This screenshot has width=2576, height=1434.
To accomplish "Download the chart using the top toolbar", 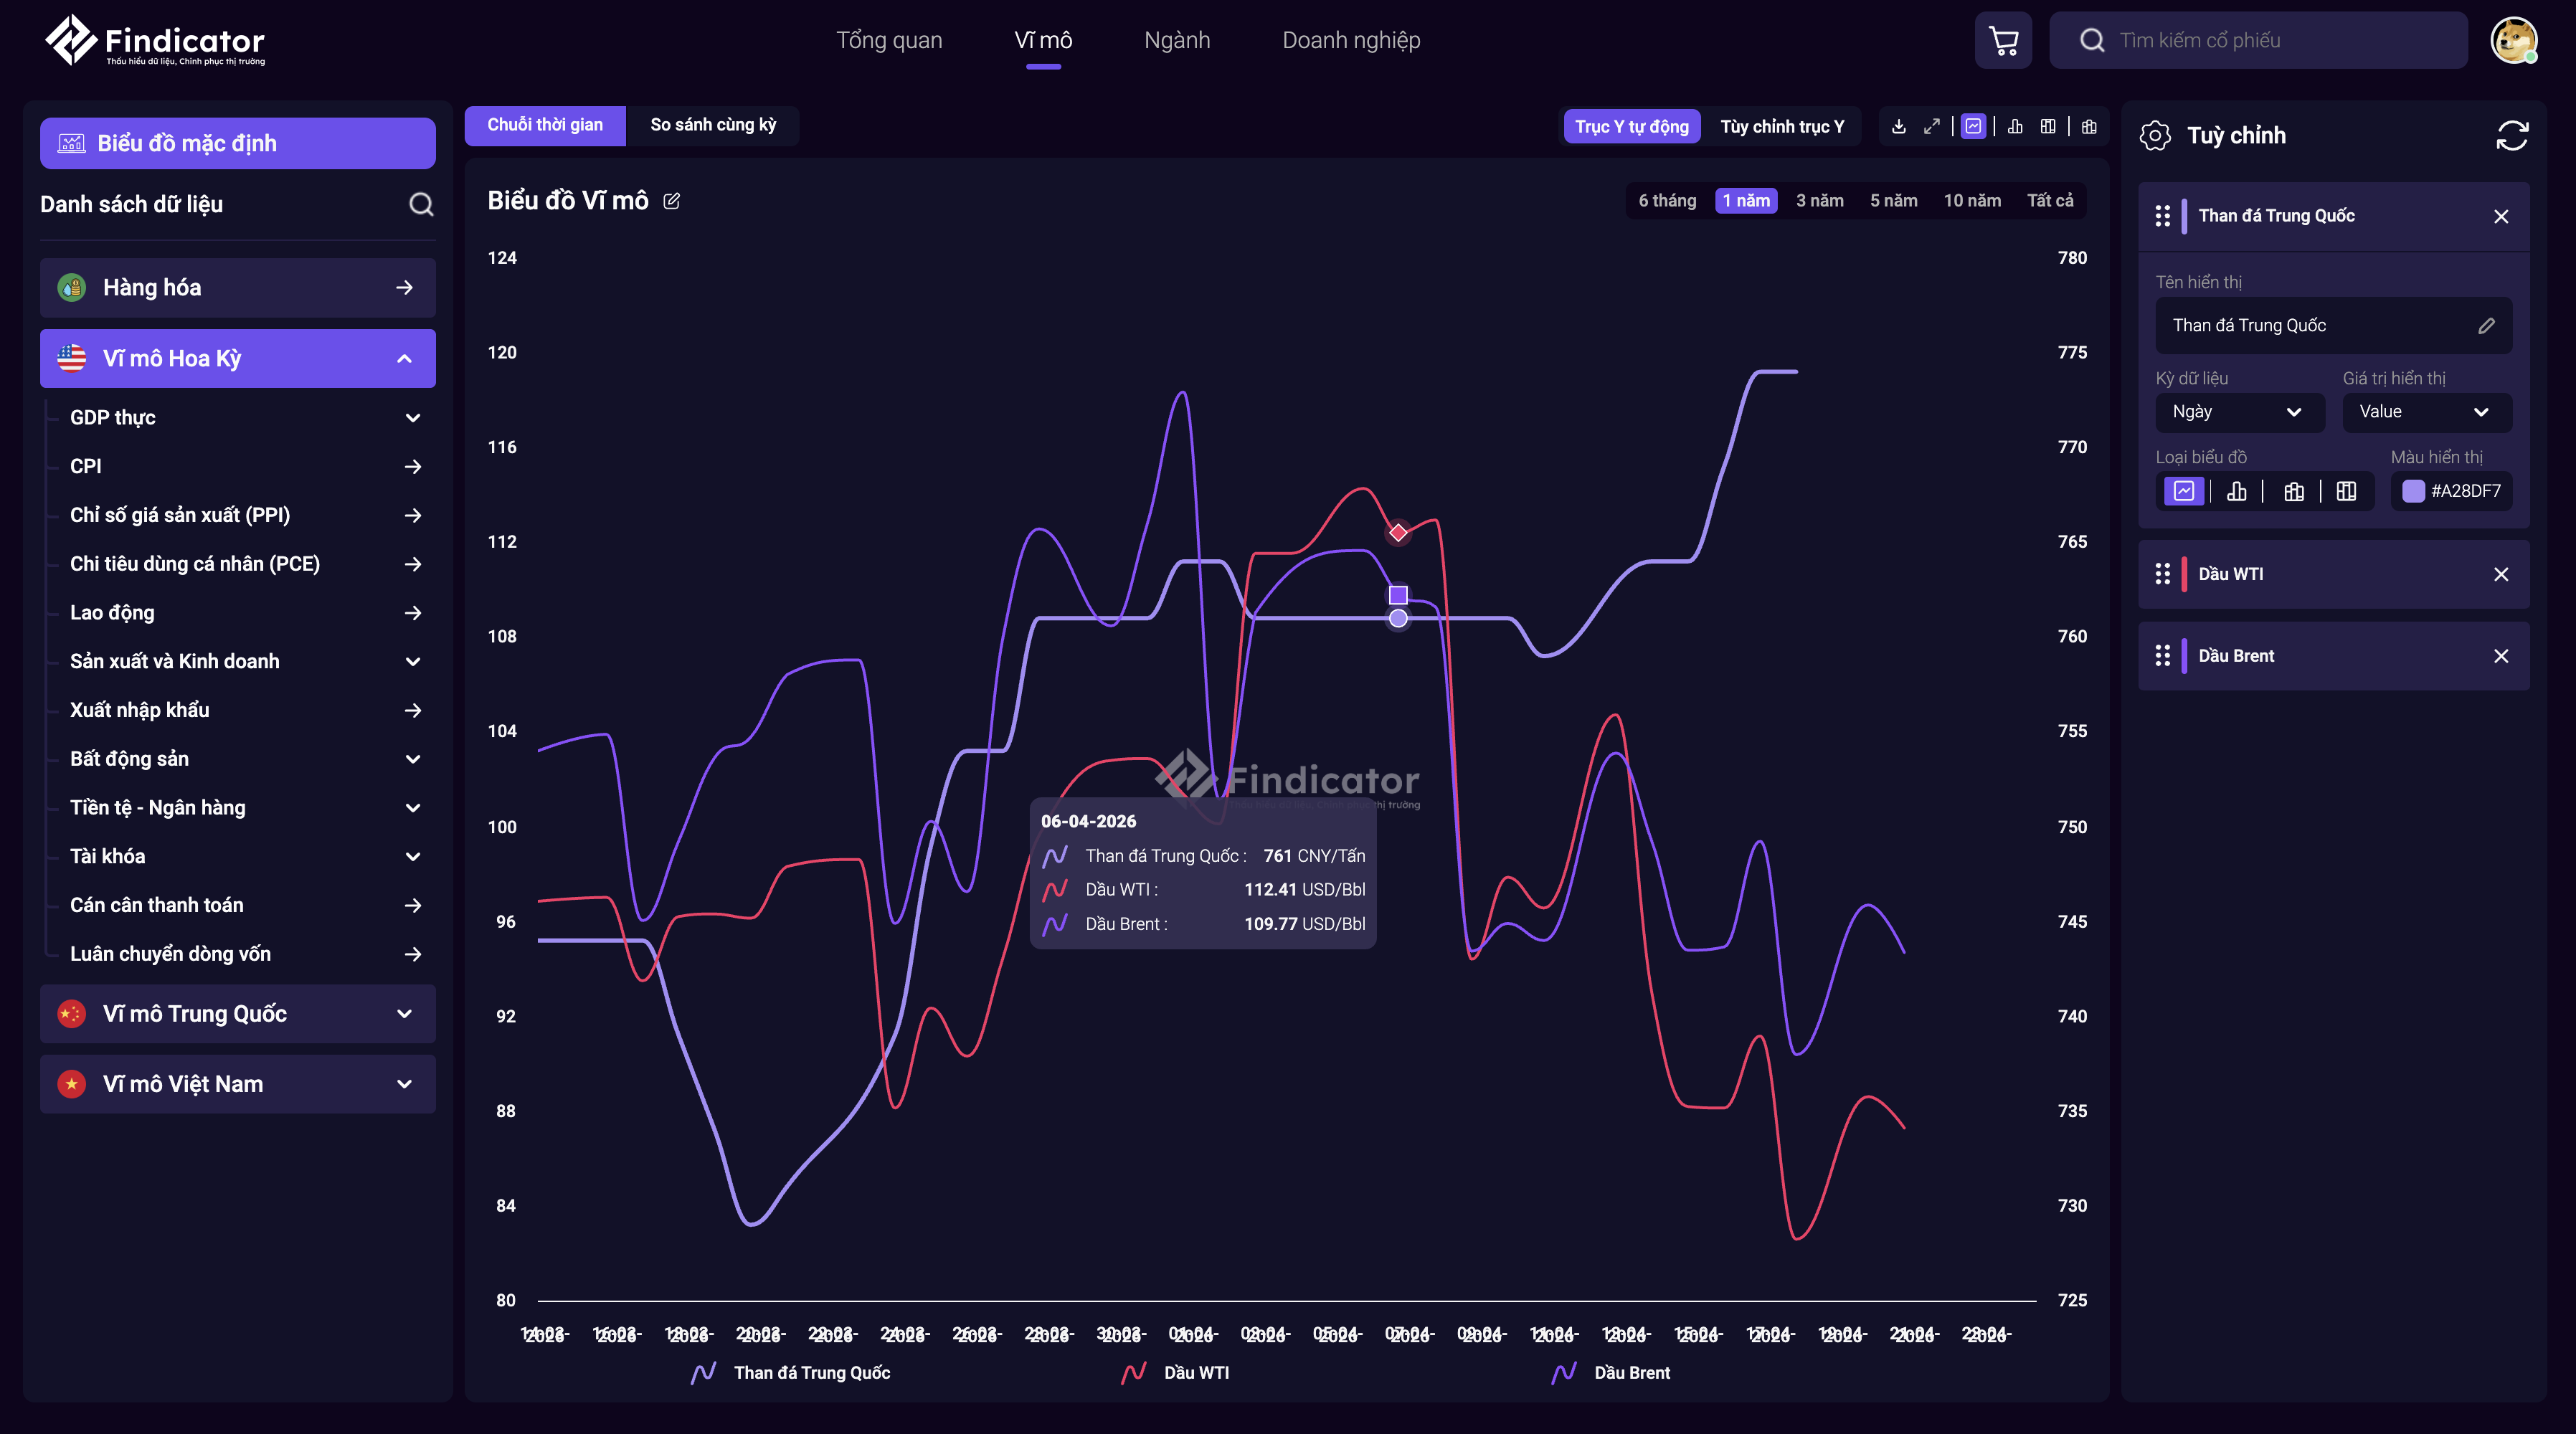I will [1898, 127].
